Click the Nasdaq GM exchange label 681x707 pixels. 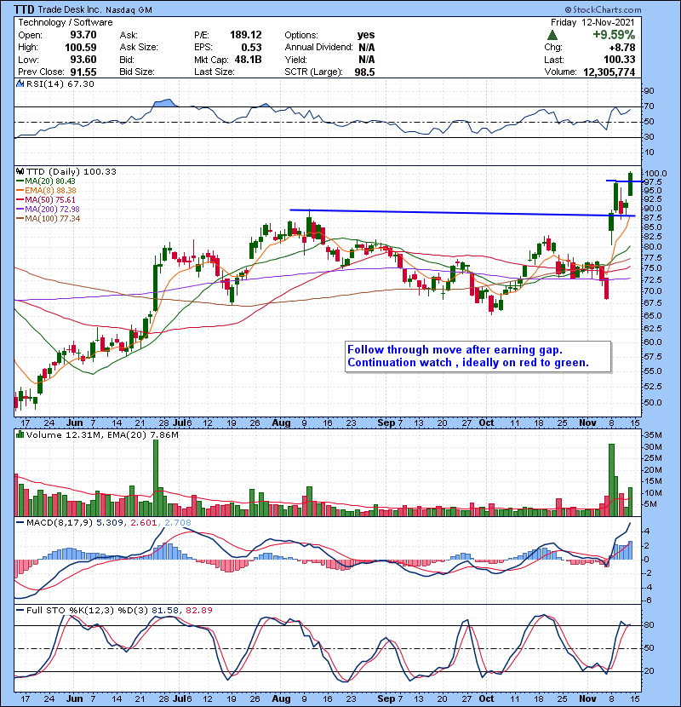[x=129, y=10]
